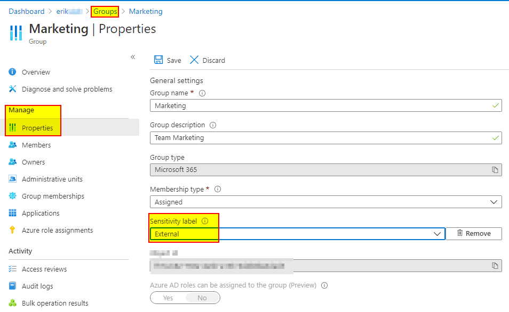
Task: Copy the Group type value icon
Action: point(495,170)
